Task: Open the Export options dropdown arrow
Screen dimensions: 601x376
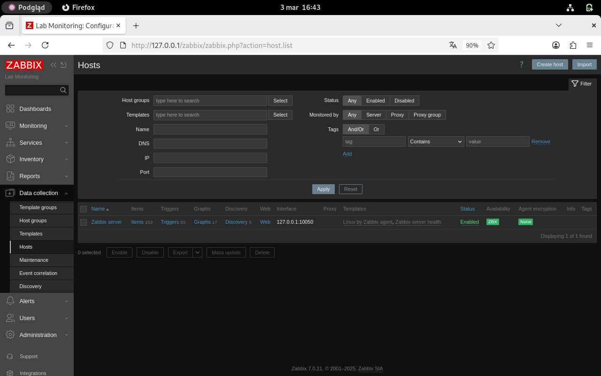Action: (x=198, y=252)
